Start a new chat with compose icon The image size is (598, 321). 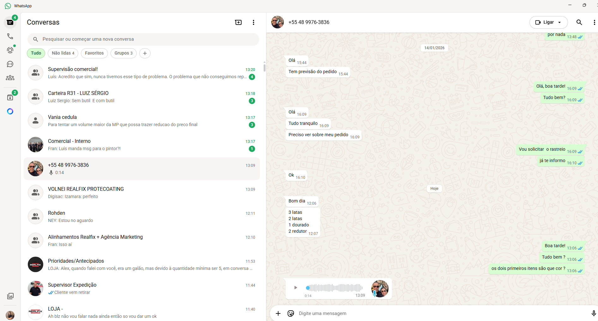(x=238, y=22)
